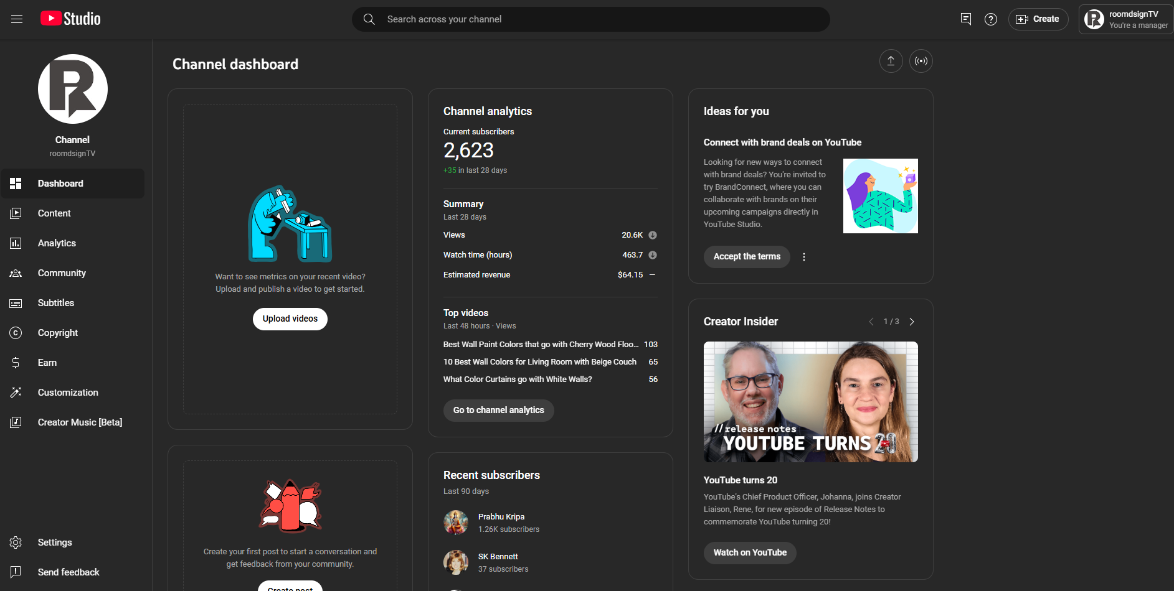This screenshot has width=1174, height=591.
Task: Click the search magnifier icon
Action: click(369, 19)
